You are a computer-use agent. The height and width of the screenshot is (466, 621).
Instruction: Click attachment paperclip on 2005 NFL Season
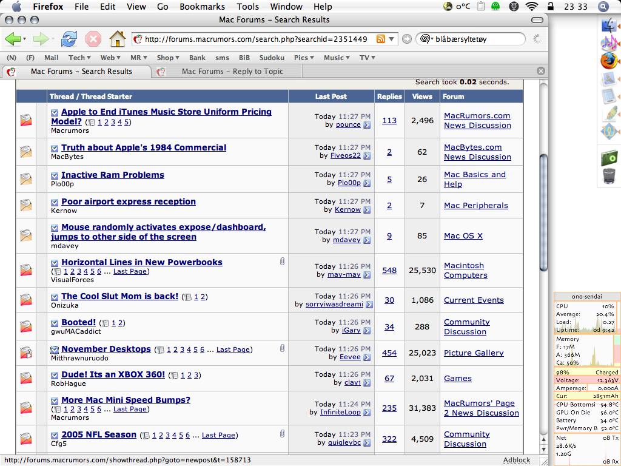click(x=282, y=433)
